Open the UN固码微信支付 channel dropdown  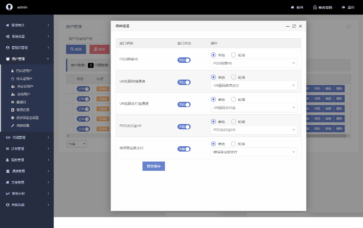254,85
